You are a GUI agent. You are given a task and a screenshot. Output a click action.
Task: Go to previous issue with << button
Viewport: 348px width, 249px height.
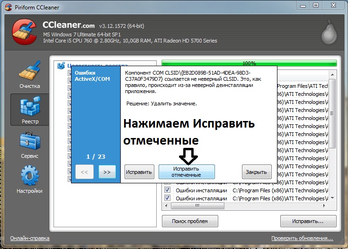coord(84,172)
